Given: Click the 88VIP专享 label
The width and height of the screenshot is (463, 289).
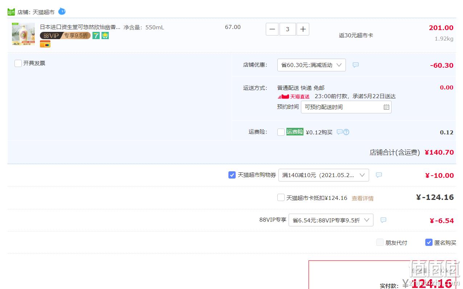Looking at the screenshot, I should 273,219.
